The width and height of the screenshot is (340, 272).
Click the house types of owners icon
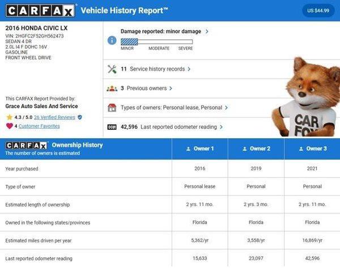(112, 108)
